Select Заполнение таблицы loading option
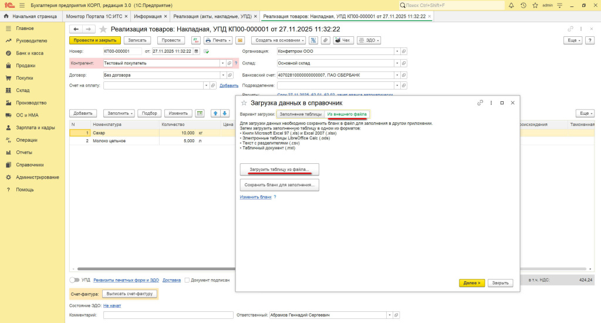Screen dimensions: 601x323 (x=300, y=114)
